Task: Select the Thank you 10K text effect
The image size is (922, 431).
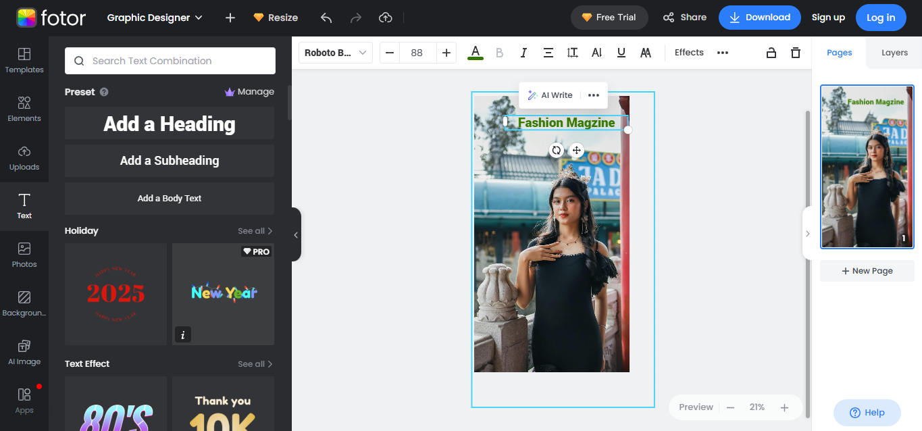Action: [x=224, y=404]
